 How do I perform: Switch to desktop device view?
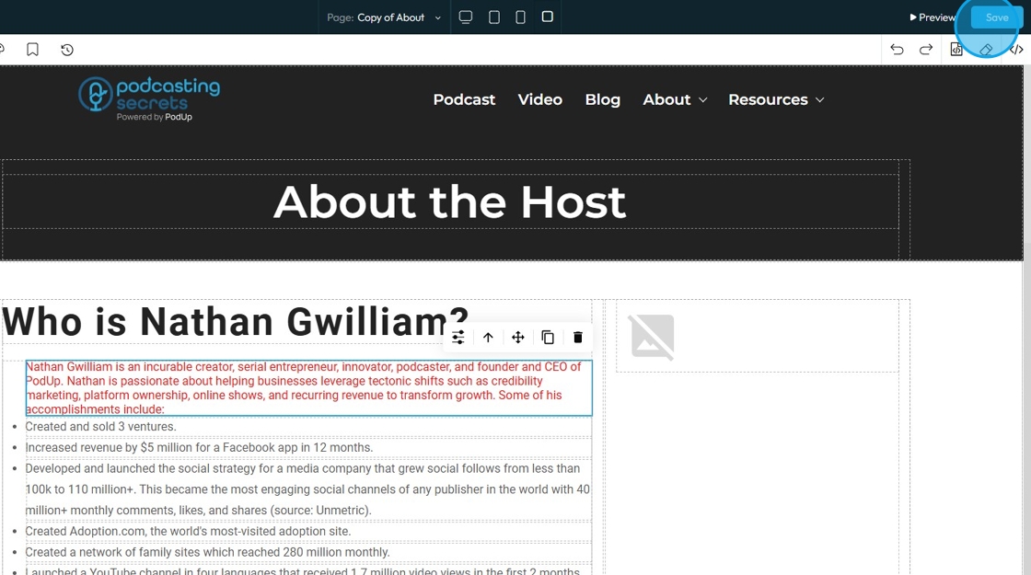coord(466,17)
